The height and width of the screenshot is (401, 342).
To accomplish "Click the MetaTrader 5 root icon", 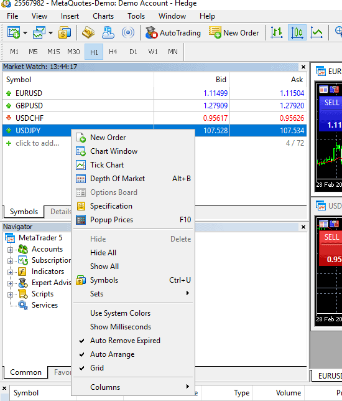I will tap(10, 238).
